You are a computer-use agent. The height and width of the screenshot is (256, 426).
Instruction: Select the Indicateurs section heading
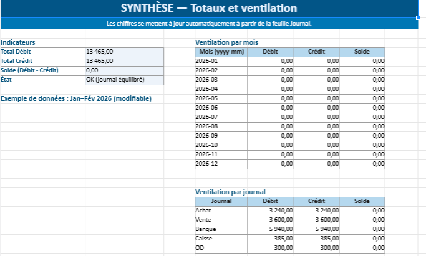pyautogui.click(x=18, y=42)
